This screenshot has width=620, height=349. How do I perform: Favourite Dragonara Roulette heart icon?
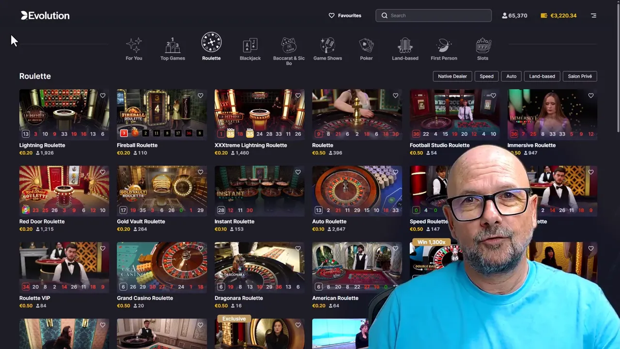tap(298, 248)
